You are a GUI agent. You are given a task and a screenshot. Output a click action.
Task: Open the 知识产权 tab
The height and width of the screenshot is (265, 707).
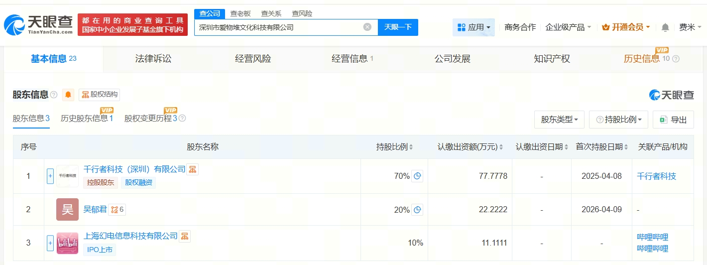pyautogui.click(x=552, y=59)
